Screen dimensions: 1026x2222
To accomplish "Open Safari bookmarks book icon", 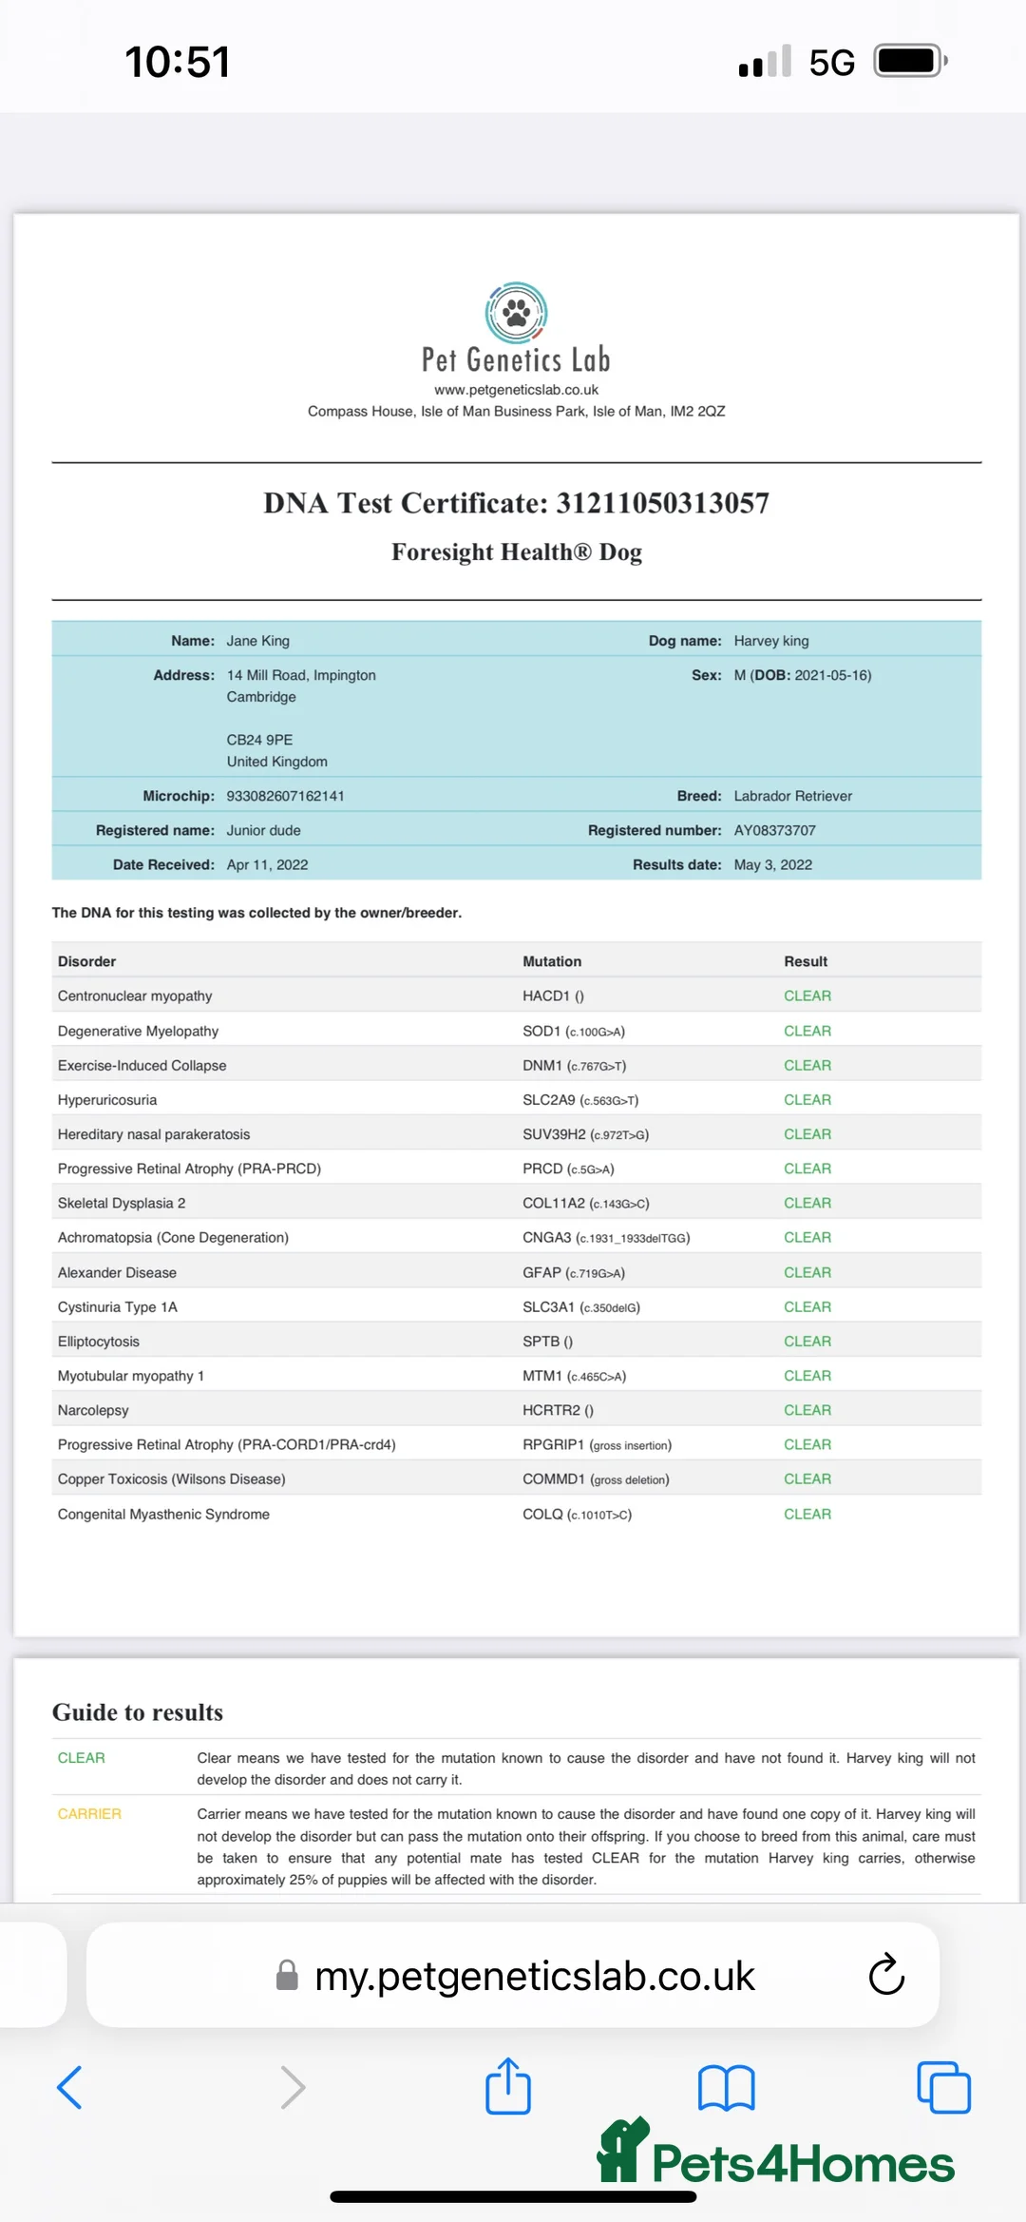I will 726,2087.
